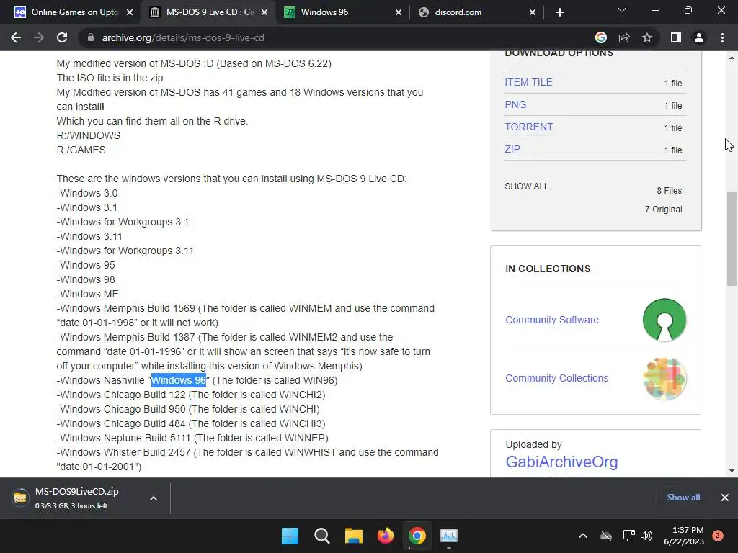Image resolution: width=738 pixels, height=553 pixels.
Task: Click Chrome icon in taskbar
Action: 417,536
